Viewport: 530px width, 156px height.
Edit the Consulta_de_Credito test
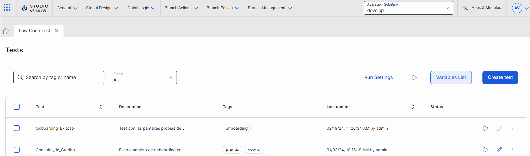(x=499, y=150)
